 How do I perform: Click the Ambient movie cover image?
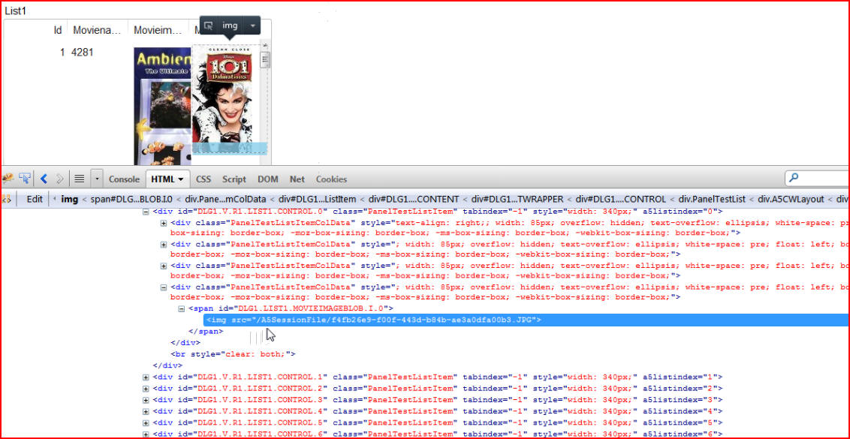(163, 107)
